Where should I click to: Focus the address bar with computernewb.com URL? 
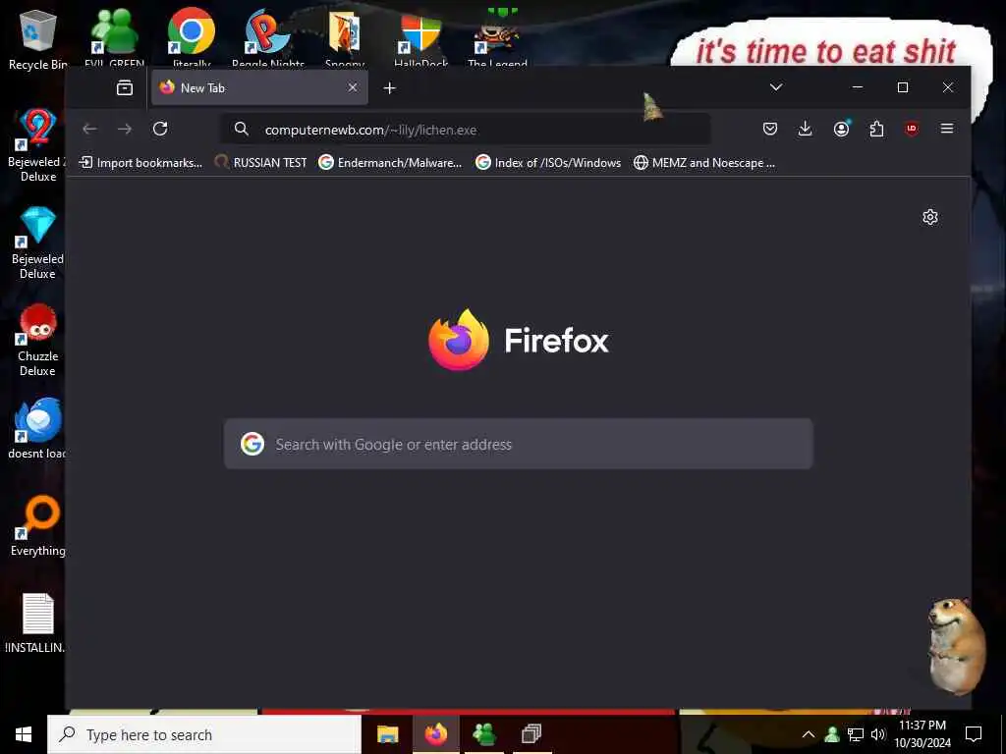coord(466,130)
